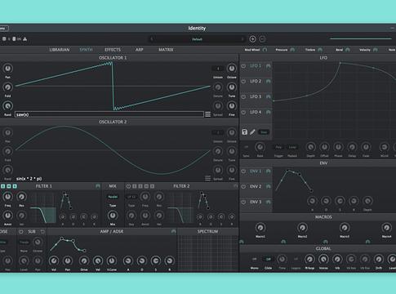Click the warning triangle icon in toolbar
The height and width of the screenshot is (294, 396).
[x=25, y=39]
